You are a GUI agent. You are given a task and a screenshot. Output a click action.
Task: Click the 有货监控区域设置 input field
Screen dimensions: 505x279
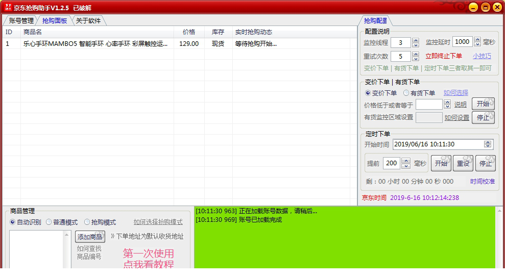click(429, 117)
